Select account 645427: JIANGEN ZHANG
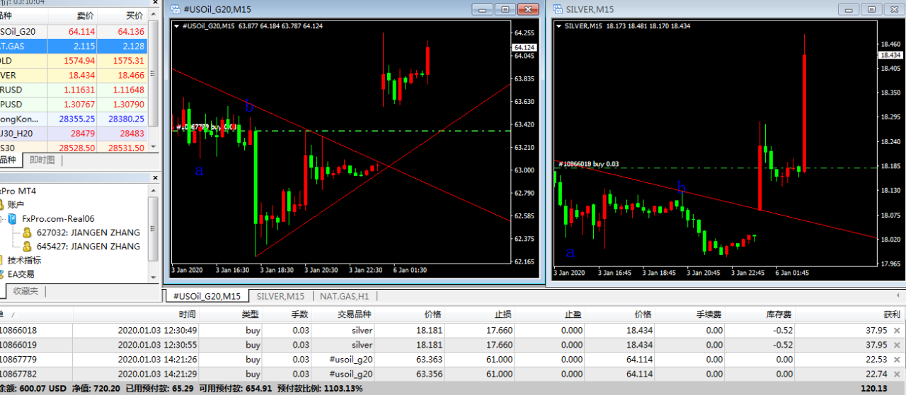This screenshot has height=395, width=906. click(x=88, y=247)
